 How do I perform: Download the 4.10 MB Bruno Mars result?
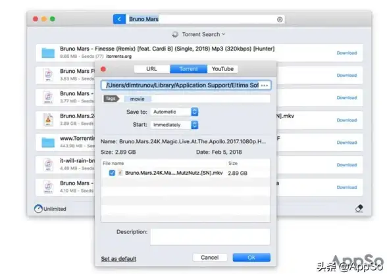(x=347, y=187)
